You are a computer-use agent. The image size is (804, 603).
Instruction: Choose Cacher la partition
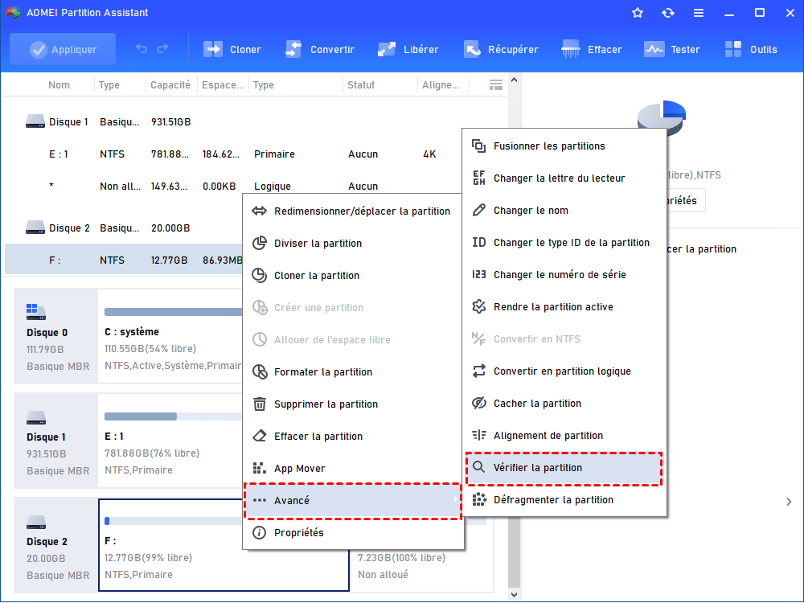click(x=564, y=404)
